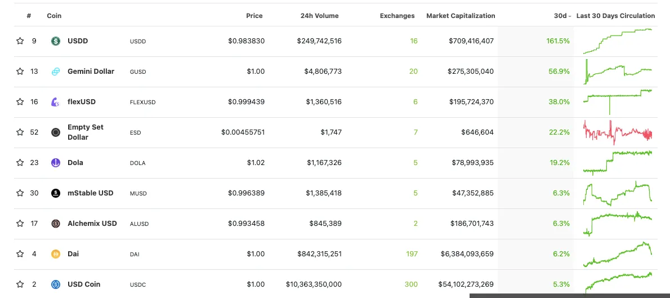Sort by 24h Volume column header
The image size is (670, 298).
320,16
